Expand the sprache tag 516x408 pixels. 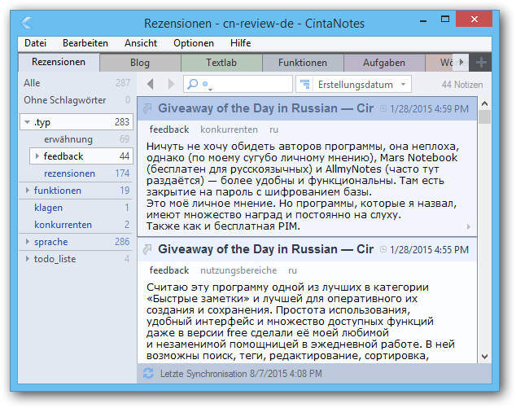pyautogui.click(x=28, y=242)
